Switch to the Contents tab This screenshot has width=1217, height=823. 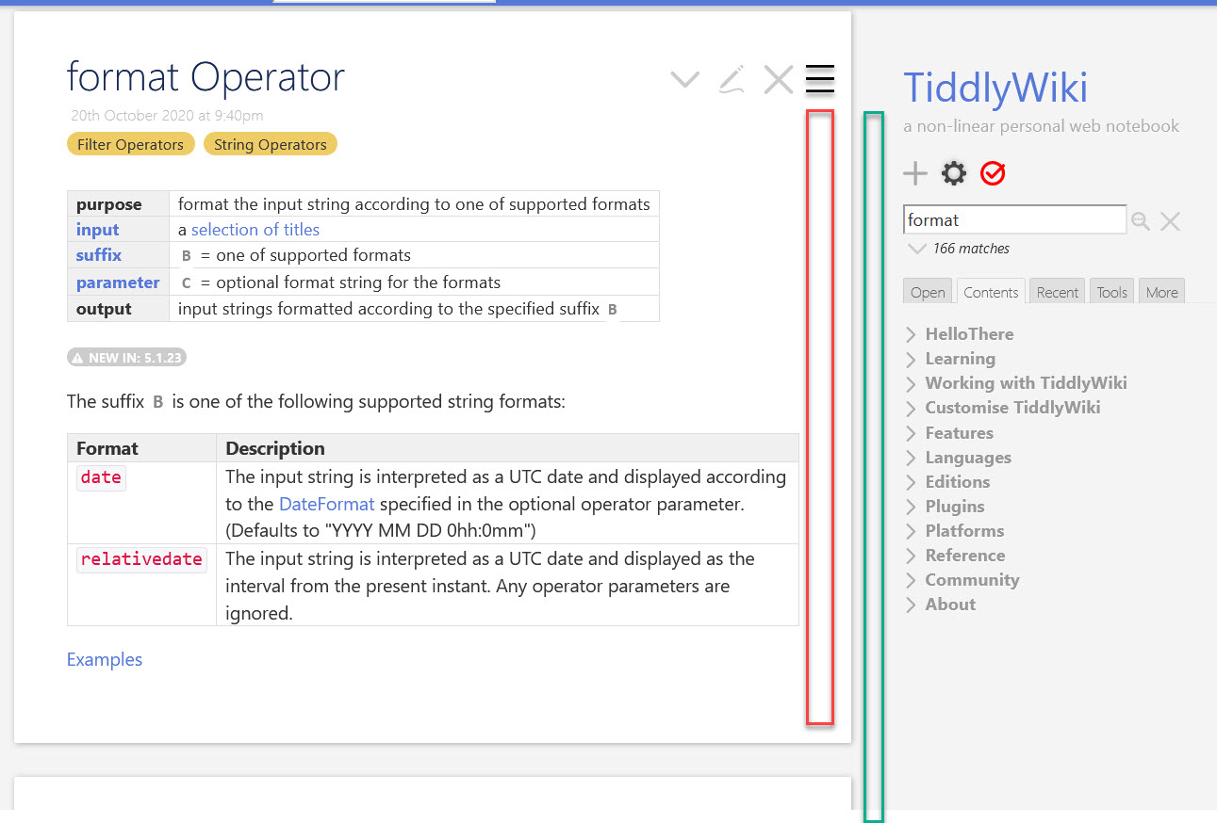point(991,292)
